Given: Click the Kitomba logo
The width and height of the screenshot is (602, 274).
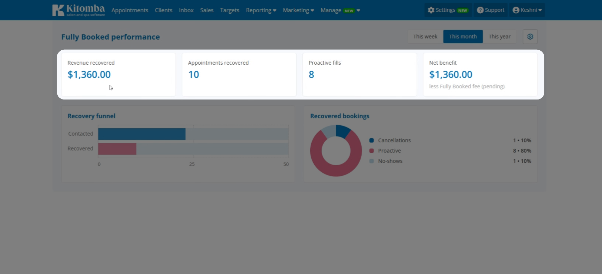Looking at the screenshot, I should [78, 10].
